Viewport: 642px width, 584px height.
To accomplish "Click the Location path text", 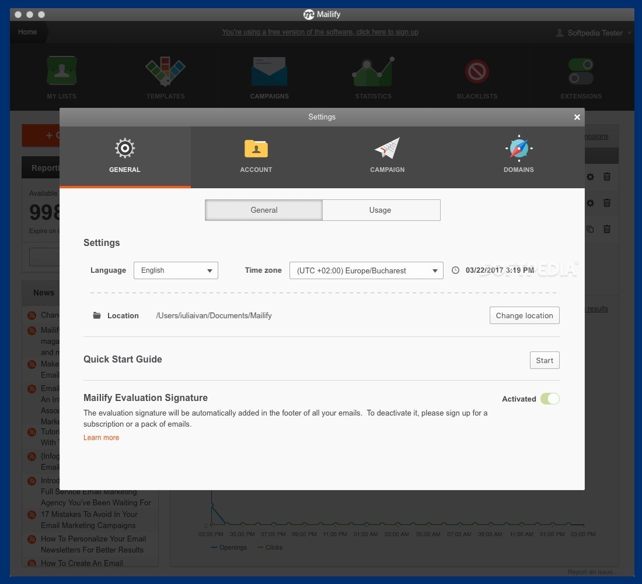I will point(214,316).
